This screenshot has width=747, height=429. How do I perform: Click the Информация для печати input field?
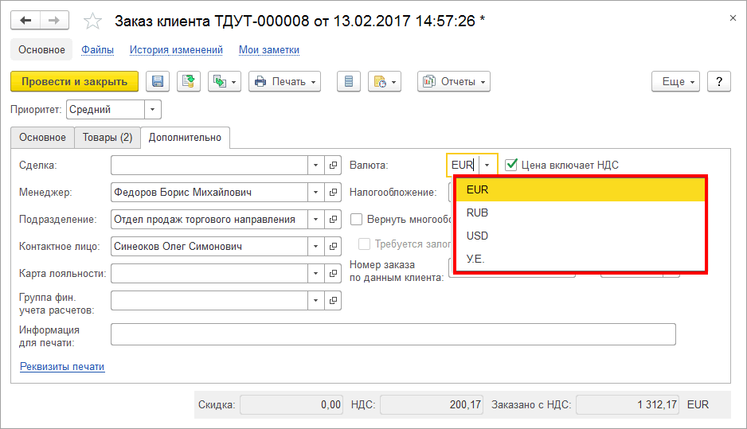coord(393,334)
